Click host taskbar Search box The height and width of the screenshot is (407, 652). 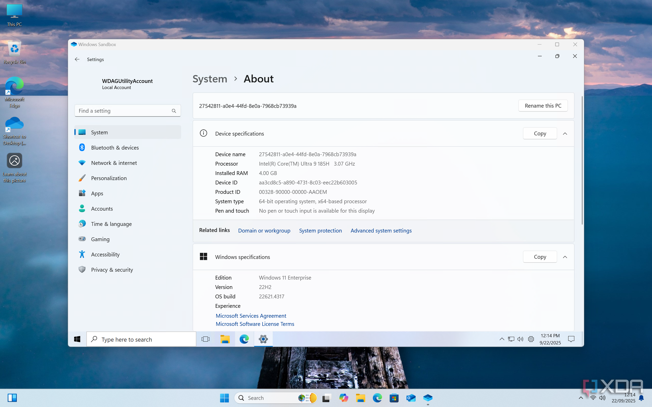pos(275,398)
